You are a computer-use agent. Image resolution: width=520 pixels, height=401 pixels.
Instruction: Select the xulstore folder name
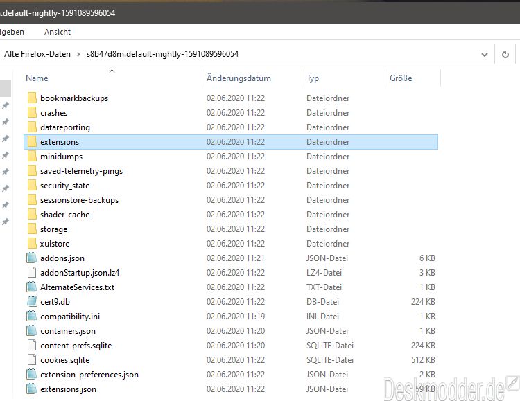point(55,244)
